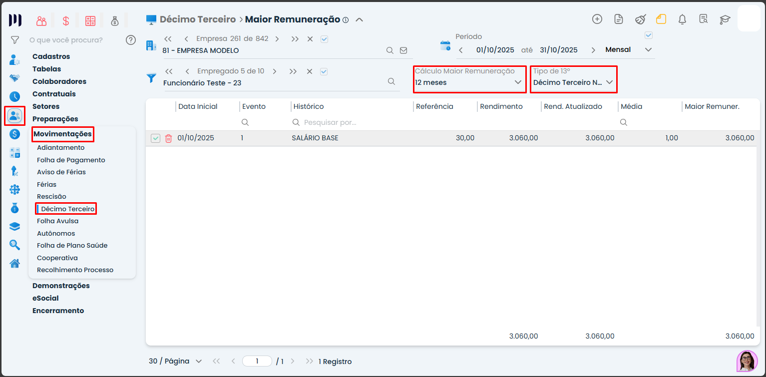766x377 pixels.
Task: Open the user settings sidebar icon
Action: (x=15, y=60)
